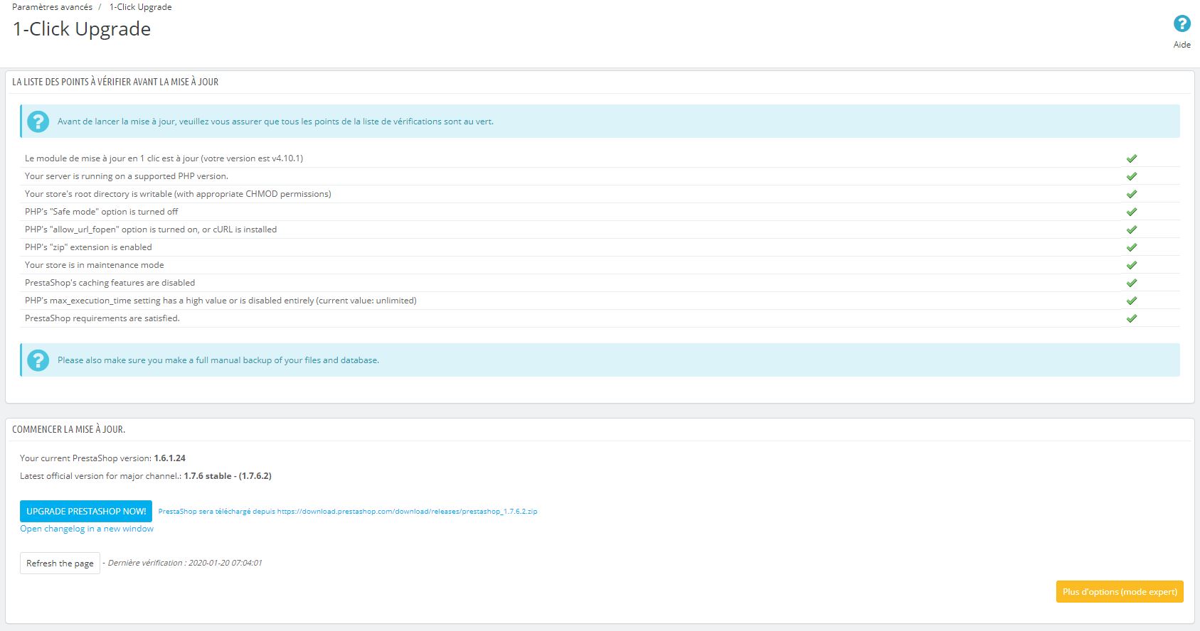Click text 'PrestaShop requirements are satisfied.'
Screen dimensions: 1200x631
[102, 318]
